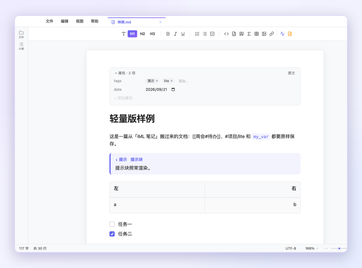Open the 帮助 menu
Image resolution: width=362 pixels, height=268 pixels.
pos(95,21)
